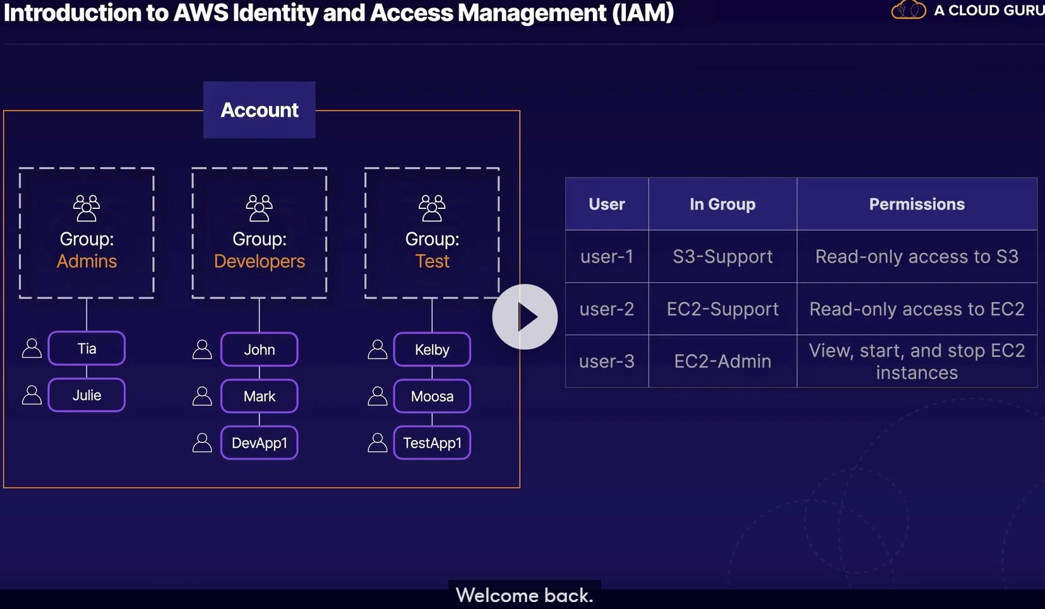Click the user-2 table cell
Screen dimensions: 1045x609
coord(607,309)
